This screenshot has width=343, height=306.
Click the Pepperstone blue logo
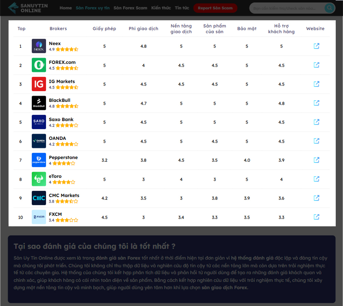39,160
